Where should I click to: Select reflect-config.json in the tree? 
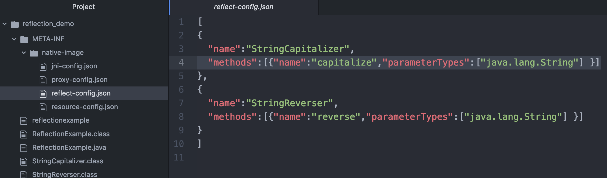[x=81, y=93]
